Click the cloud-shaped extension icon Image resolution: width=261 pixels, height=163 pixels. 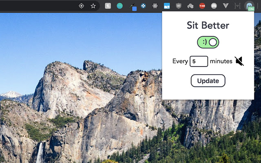(190, 6)
